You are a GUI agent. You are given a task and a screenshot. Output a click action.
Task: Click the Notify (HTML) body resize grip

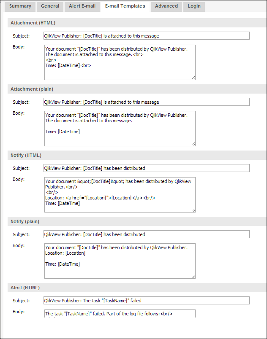point(193,210)
